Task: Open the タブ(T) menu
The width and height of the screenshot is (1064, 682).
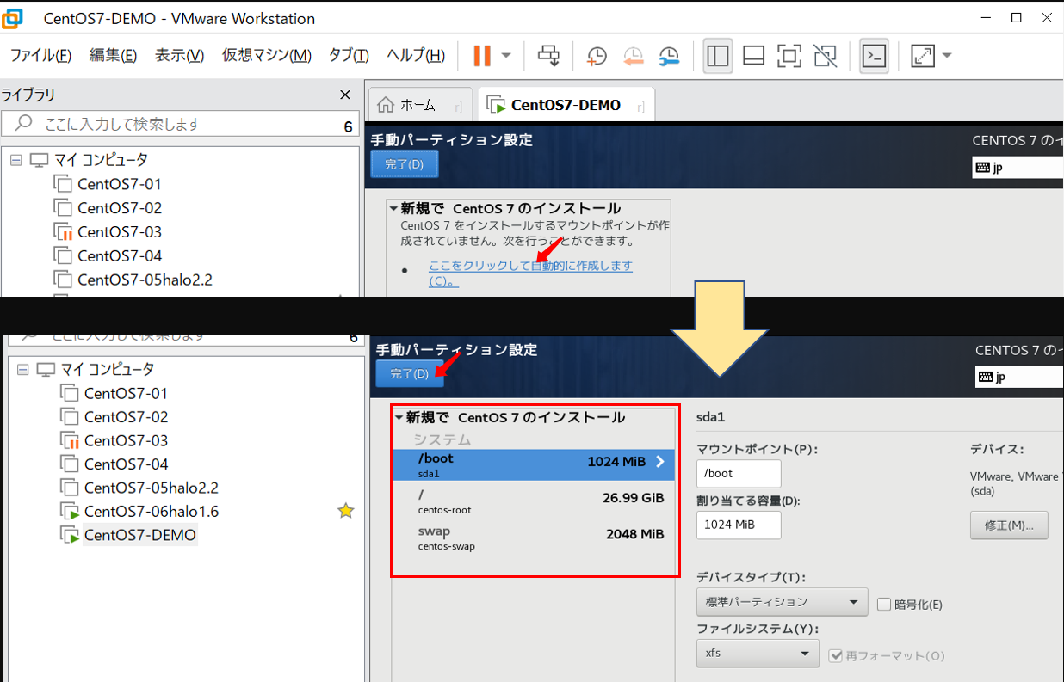Action: click(x=349, y=56)
